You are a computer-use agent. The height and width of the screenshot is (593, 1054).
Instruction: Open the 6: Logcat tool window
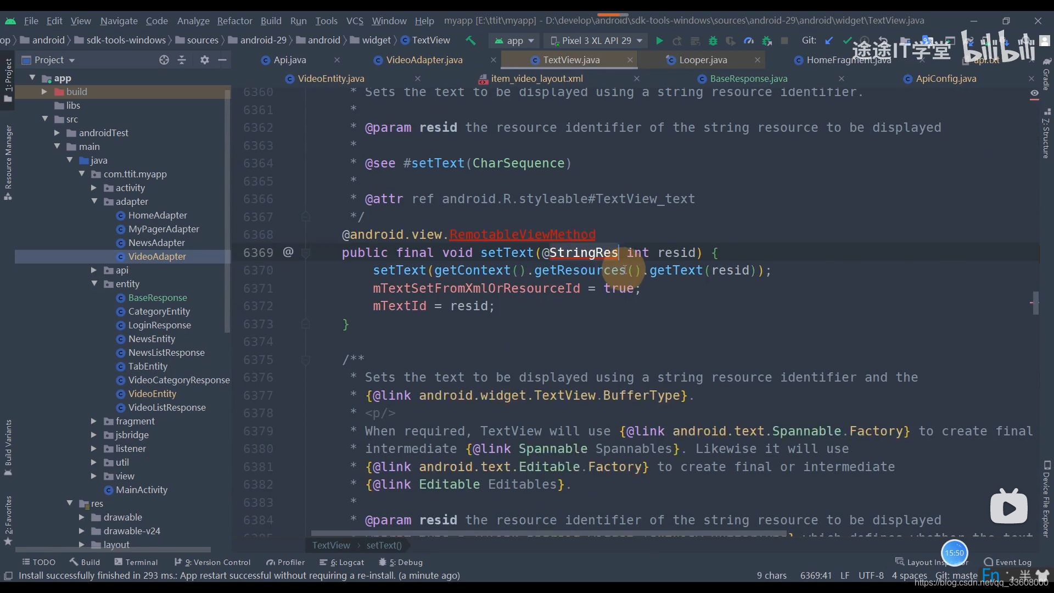pyautogui.click(x=341, y=562)
